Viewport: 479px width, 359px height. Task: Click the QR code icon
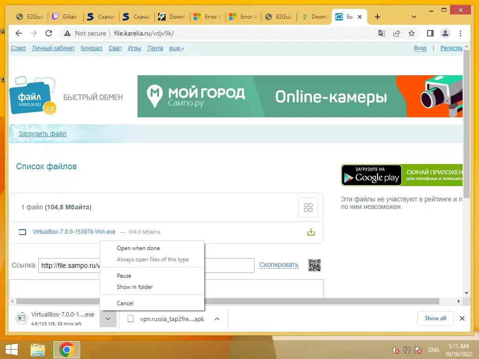[314, 266]
